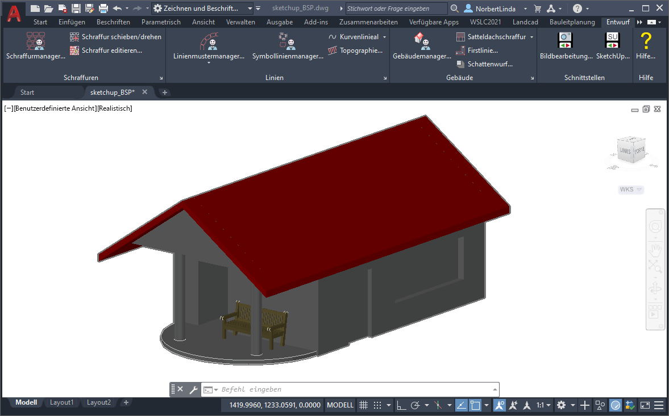This screenshot has width=669, height=416.
Task: Click the Befehl eingeben command line field
Action: click(x=352, y=389)
